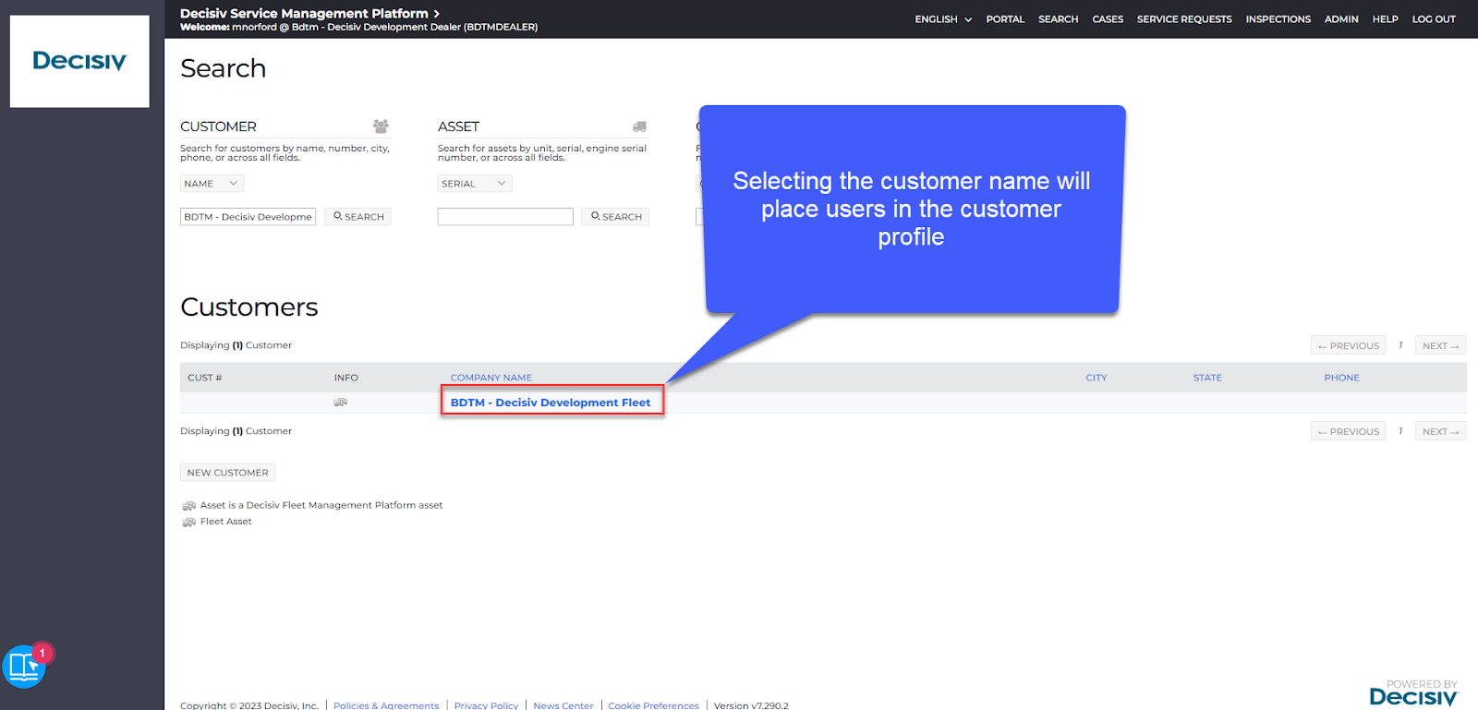Click the customer SEARCH button
This screenshot has height=710, width=1478.
point(357,217)
